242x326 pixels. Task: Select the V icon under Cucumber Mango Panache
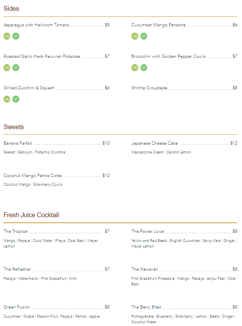pyautogui.click(x=144, y=36)
